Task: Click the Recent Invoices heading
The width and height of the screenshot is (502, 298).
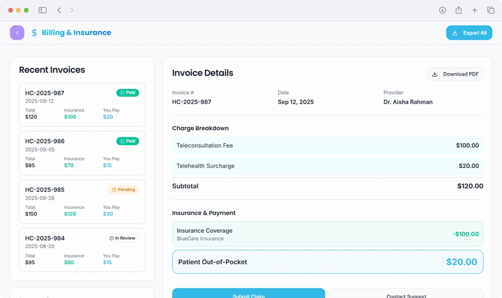Action: pos(52,70)
